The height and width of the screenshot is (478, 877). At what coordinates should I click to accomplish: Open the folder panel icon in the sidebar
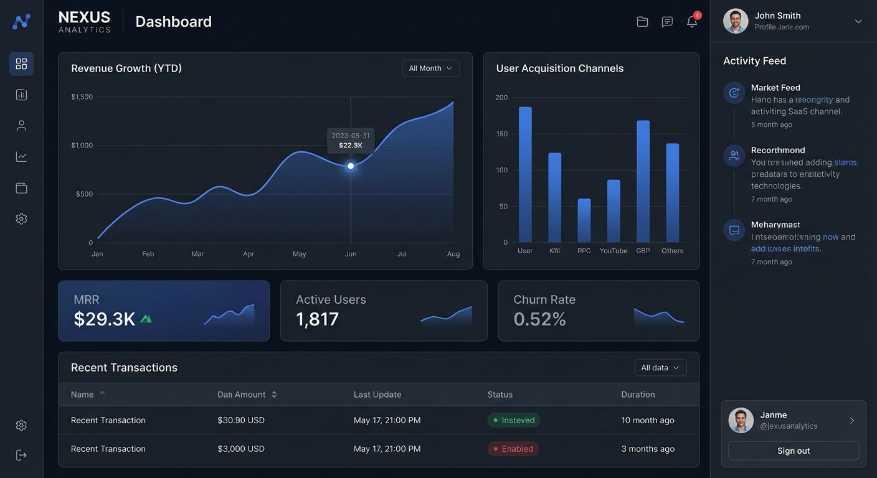tap(21, 187)
